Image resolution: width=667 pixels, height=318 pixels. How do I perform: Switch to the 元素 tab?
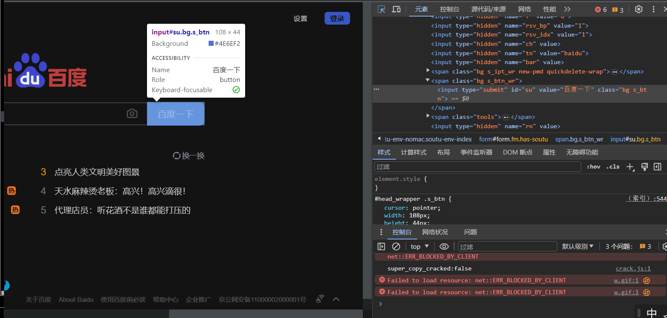pyautogui.click(x=421, y=9)
